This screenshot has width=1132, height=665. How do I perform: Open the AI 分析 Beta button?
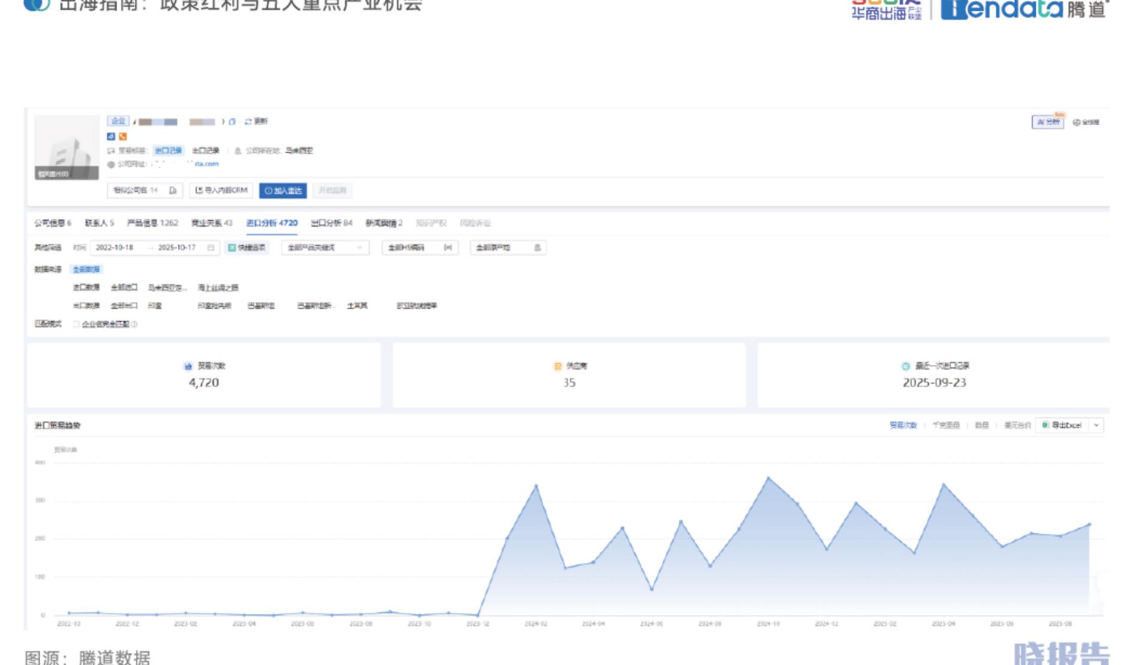click(x=1048, y=121)
